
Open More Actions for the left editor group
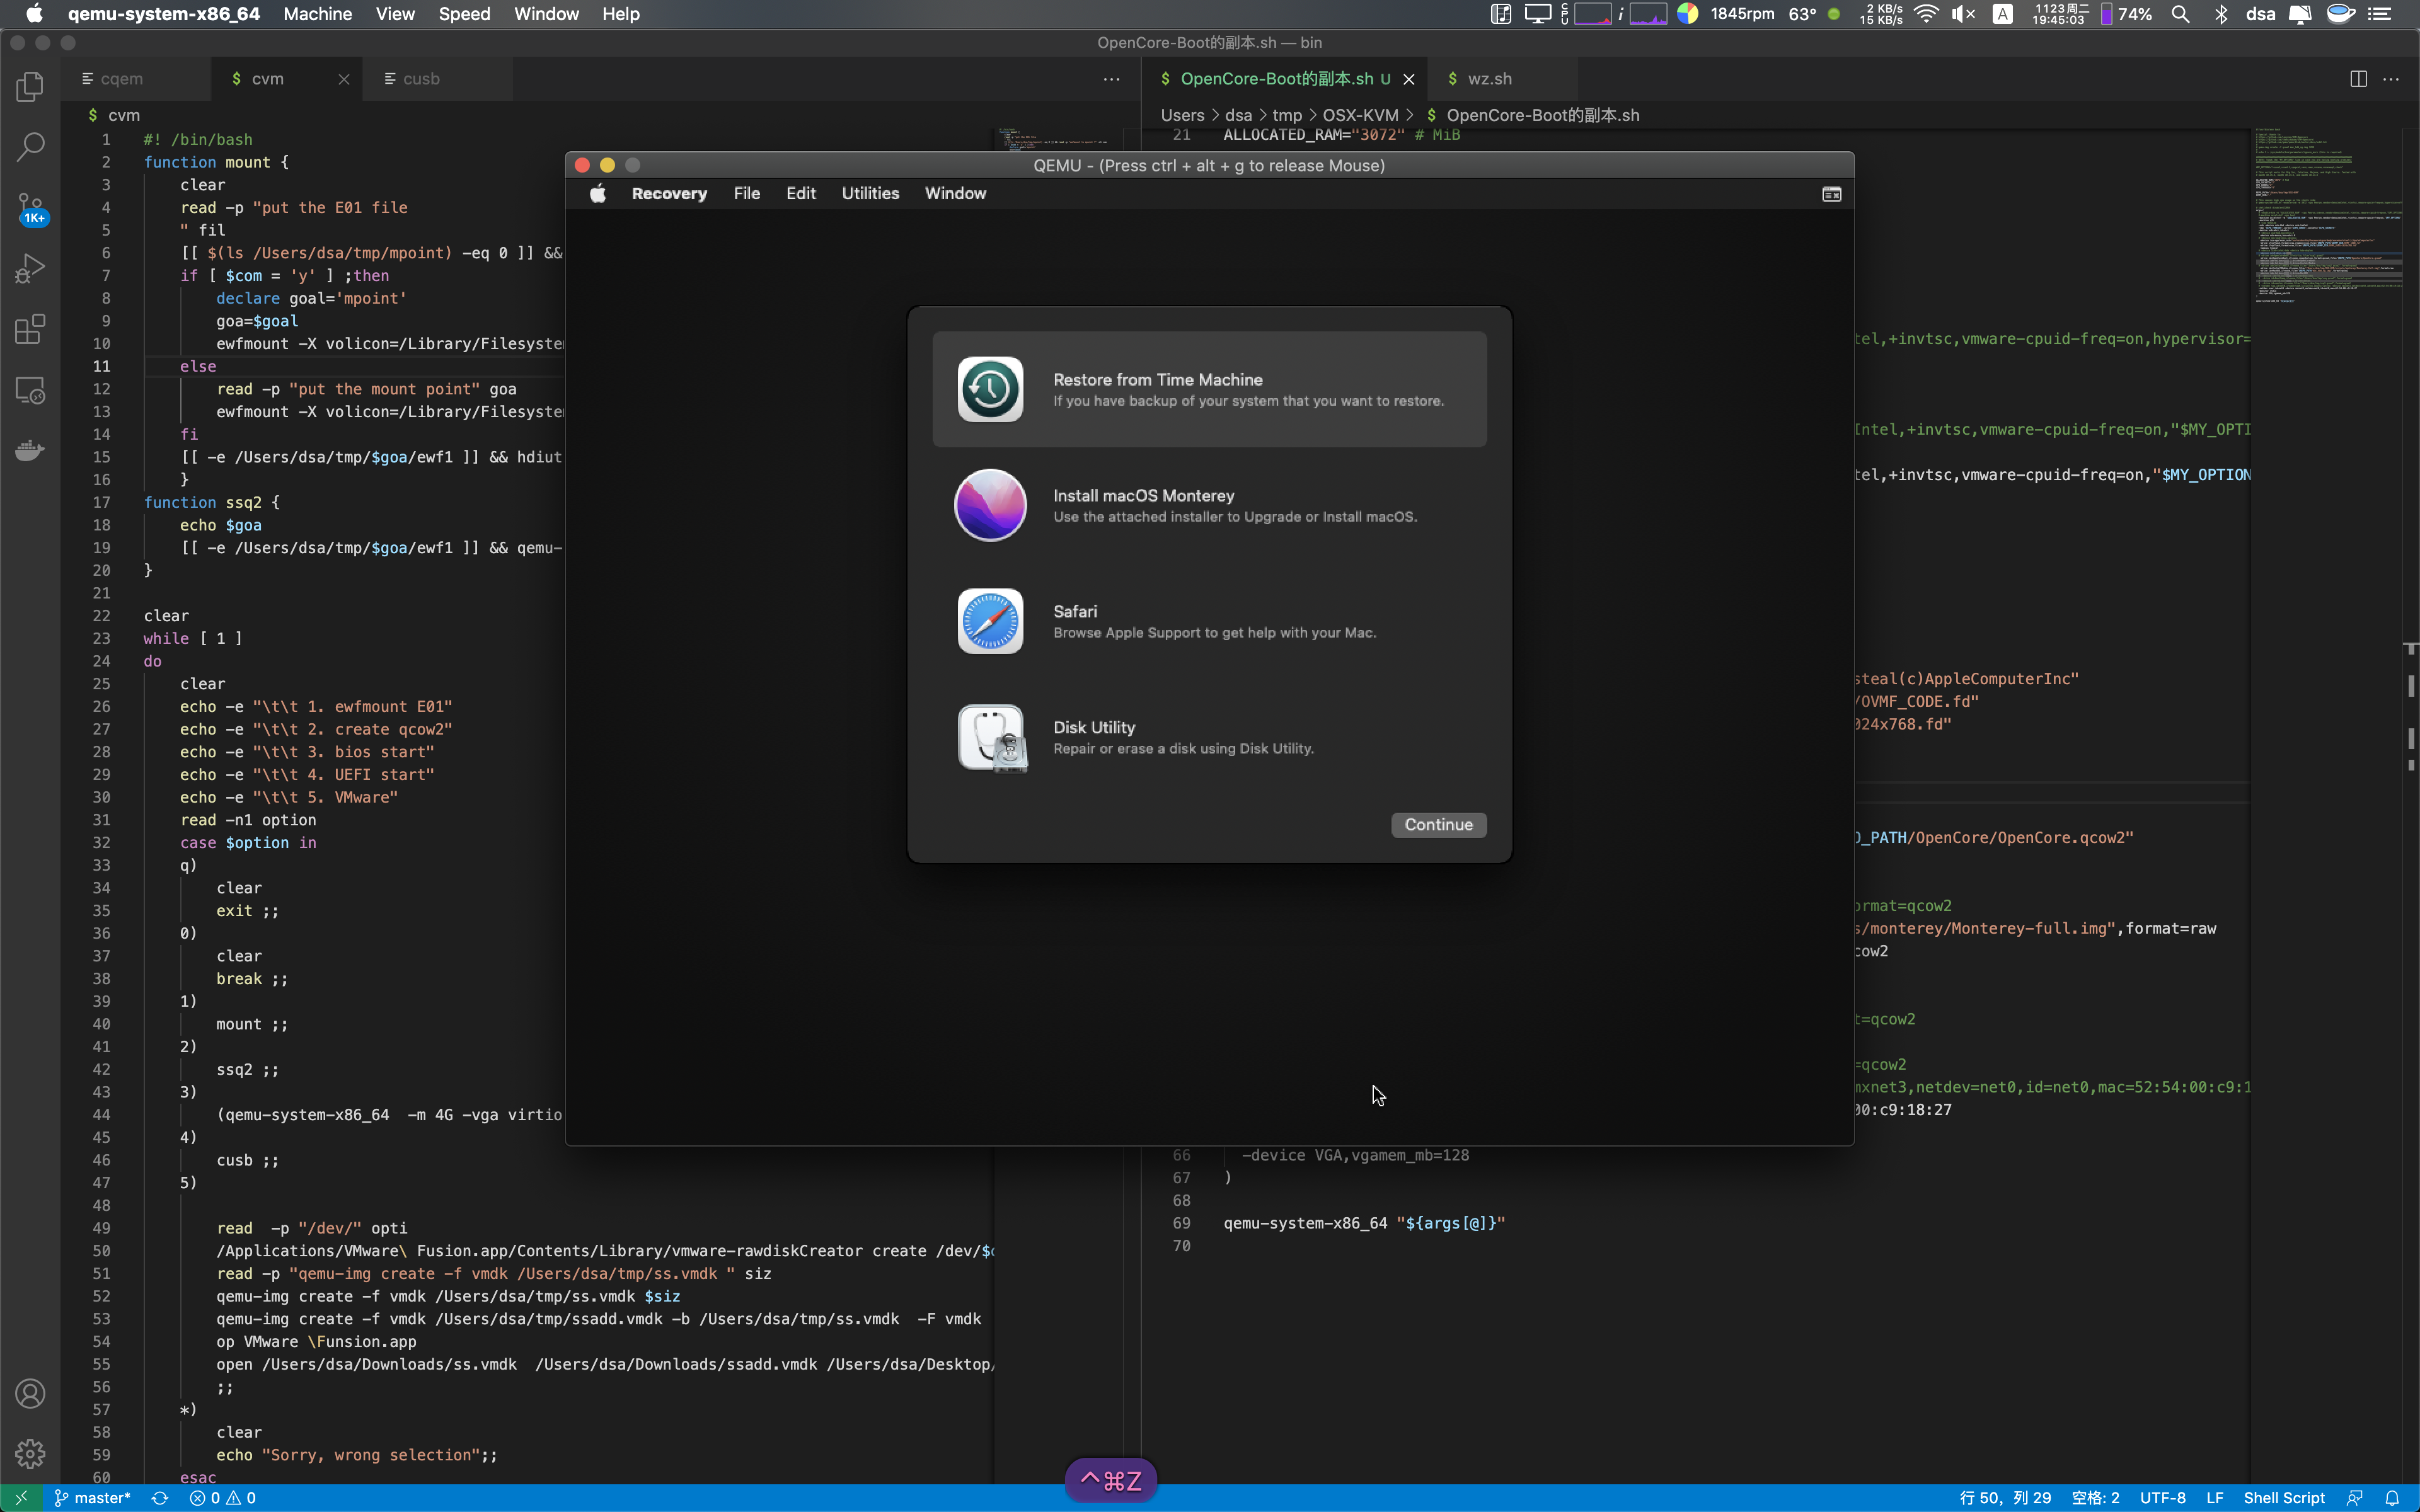[1111, 79]
